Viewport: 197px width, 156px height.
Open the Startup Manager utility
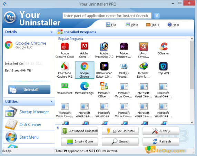click(29, 112)
